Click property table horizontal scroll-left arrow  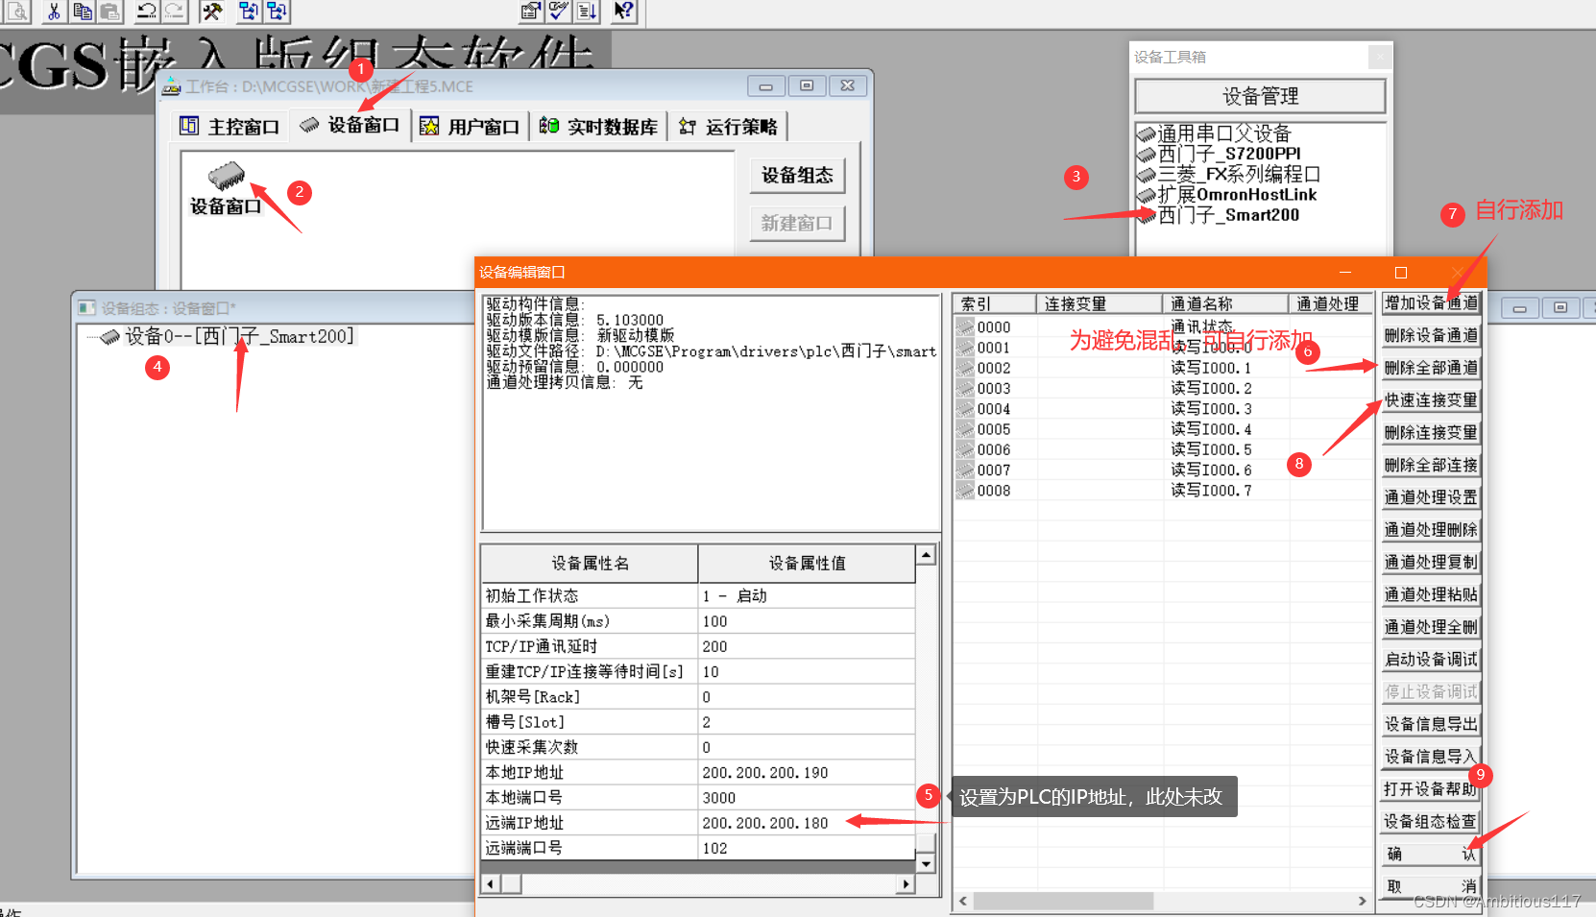click(x=492, y=884)
